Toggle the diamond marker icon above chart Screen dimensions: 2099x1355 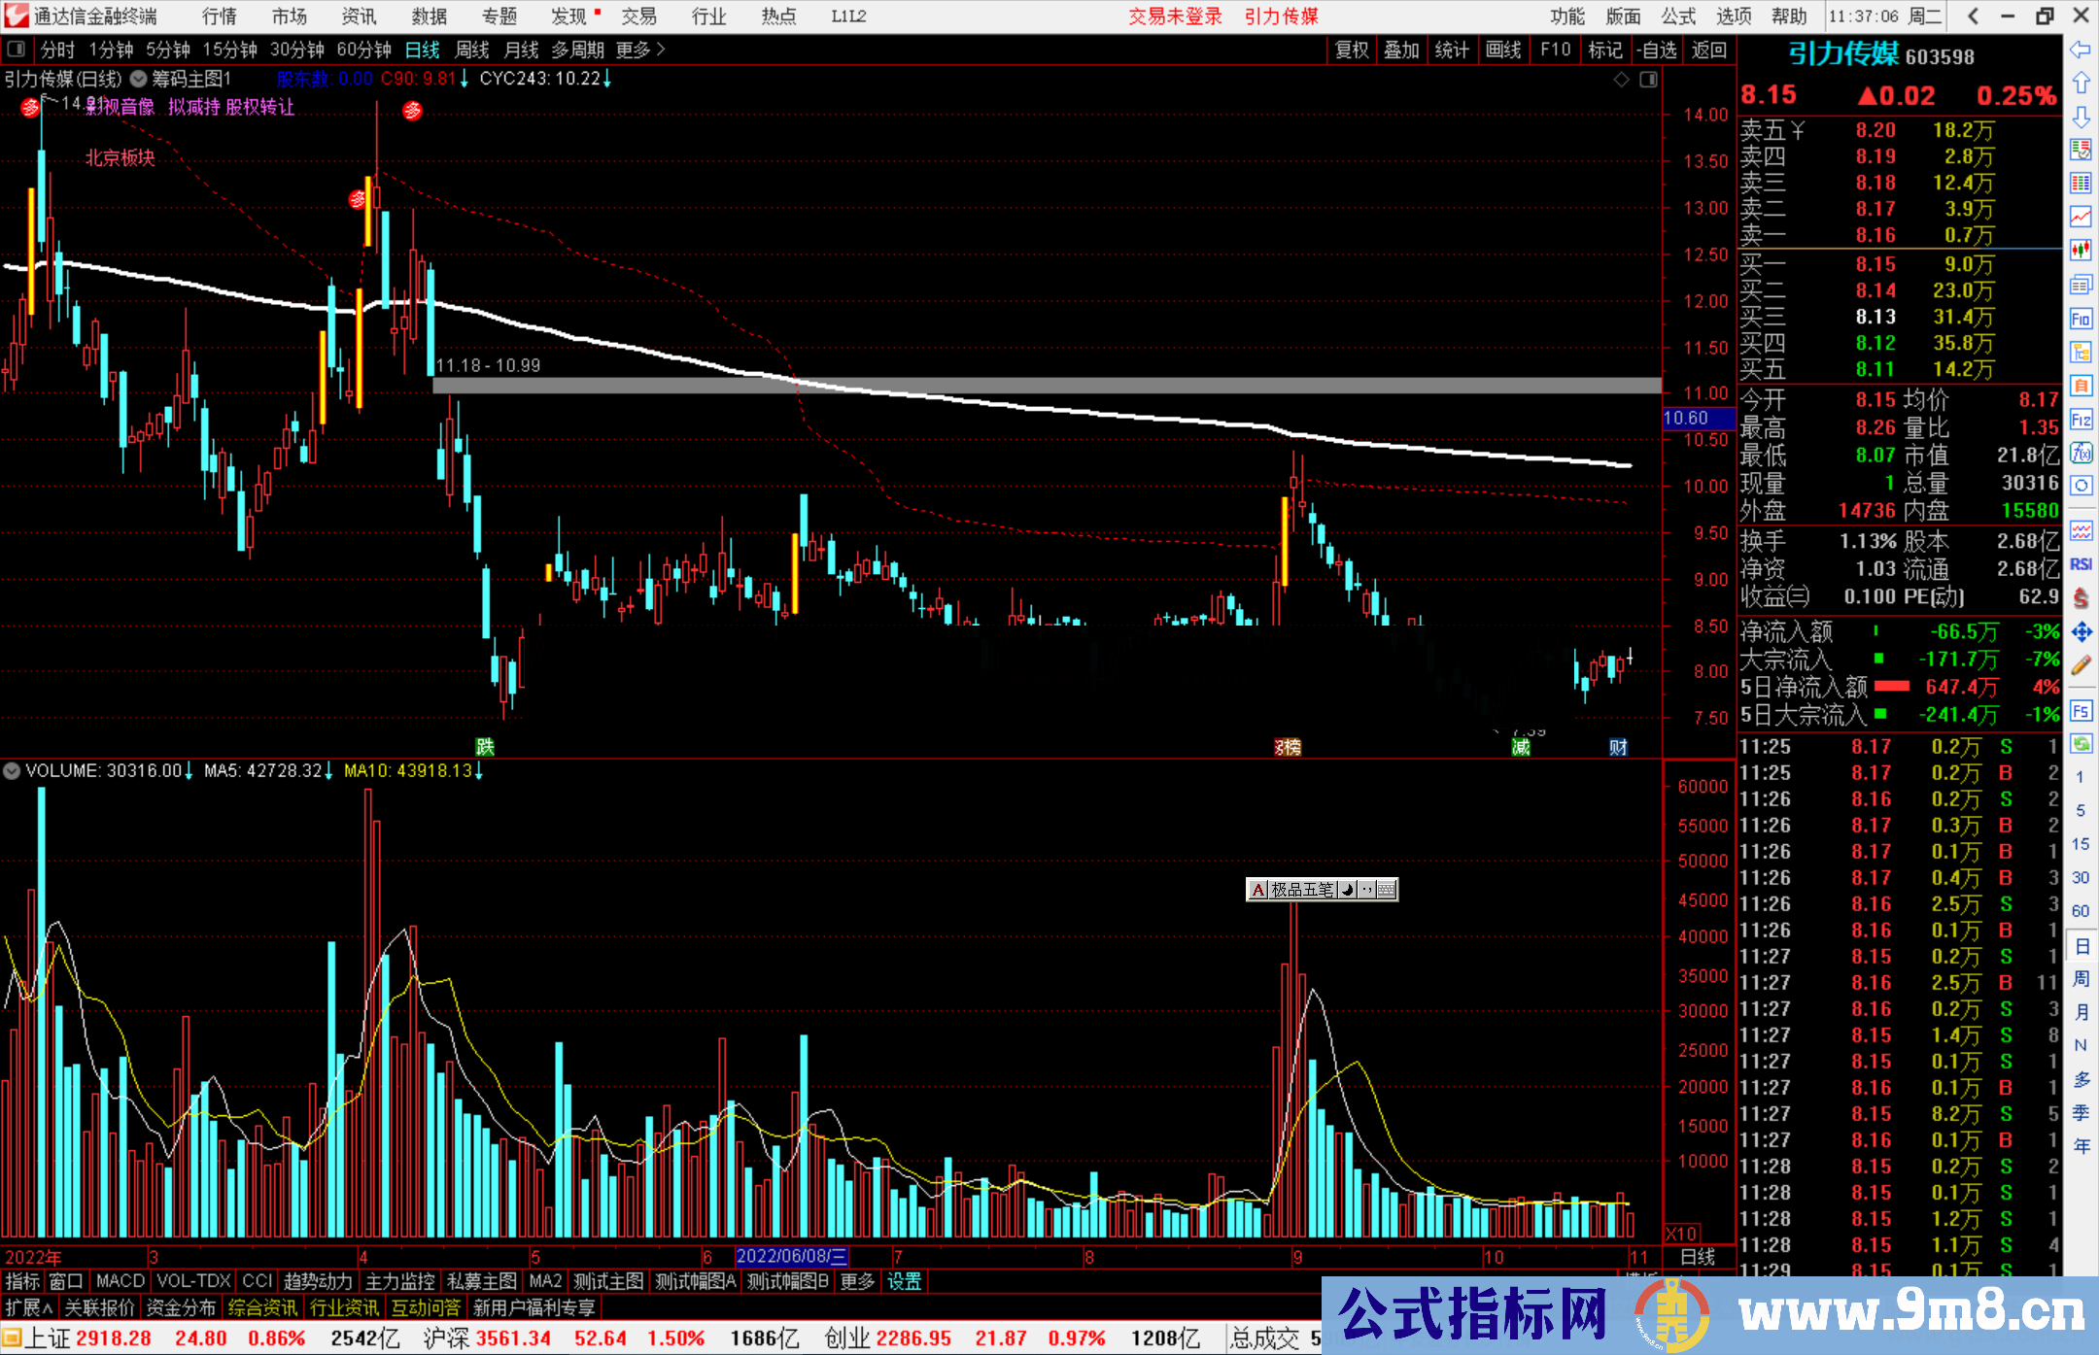pos(1621,80)
